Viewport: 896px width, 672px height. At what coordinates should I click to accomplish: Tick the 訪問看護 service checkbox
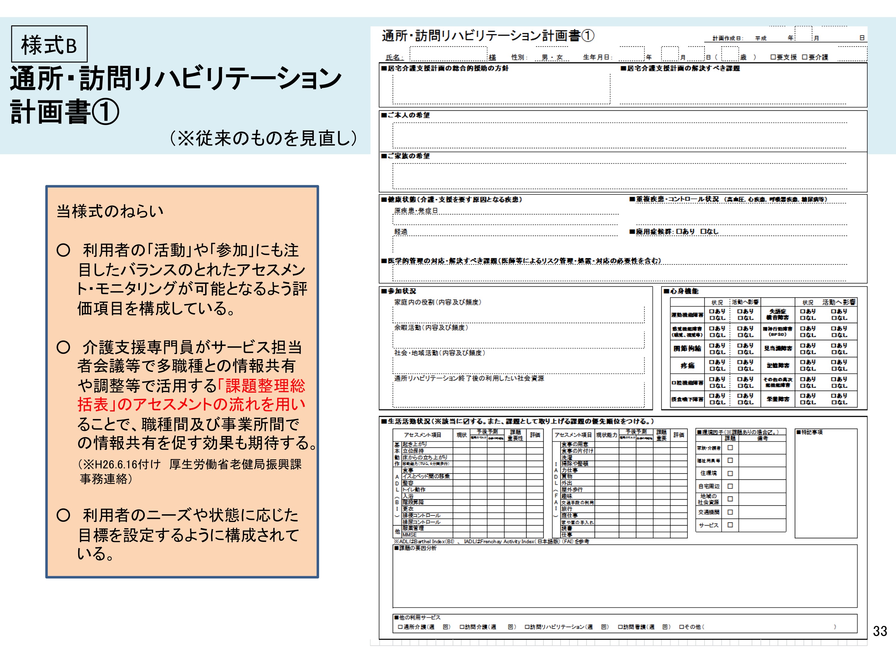pos(620,627)
